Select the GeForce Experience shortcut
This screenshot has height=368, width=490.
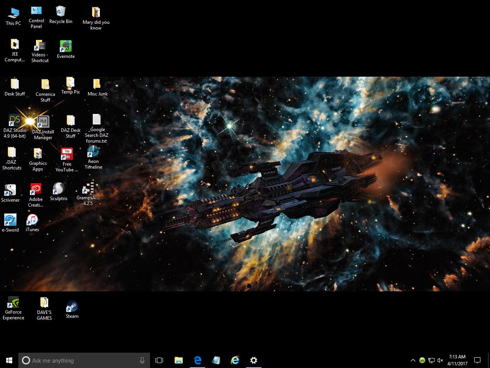13,308
